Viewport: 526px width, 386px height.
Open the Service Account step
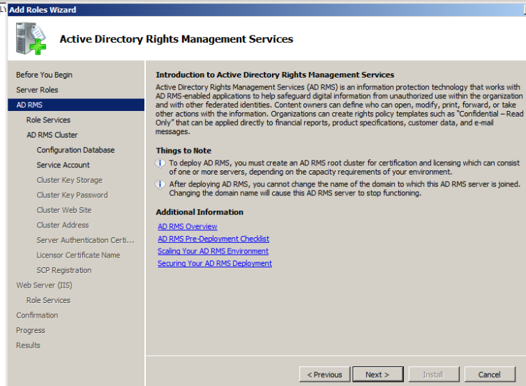pyautogui.click(x=63, y=165)
